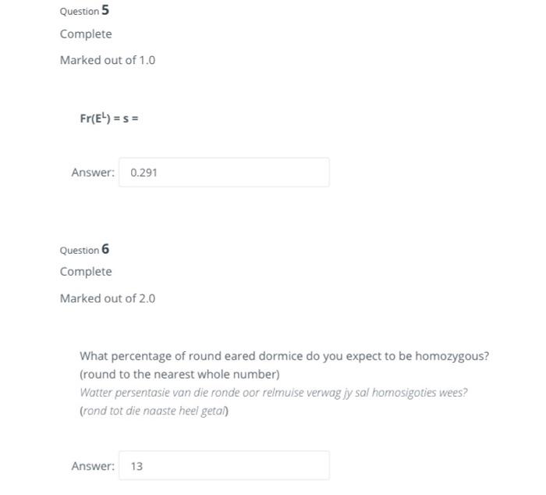Select the Question 5 heading

tap(84, 10)
